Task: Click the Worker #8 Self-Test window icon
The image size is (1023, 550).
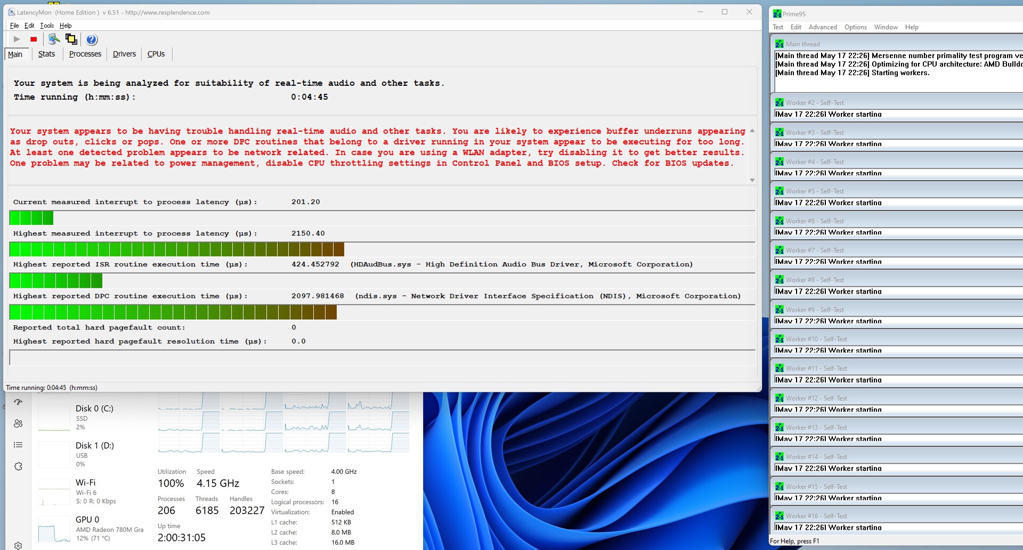Action: coord(780,280)
